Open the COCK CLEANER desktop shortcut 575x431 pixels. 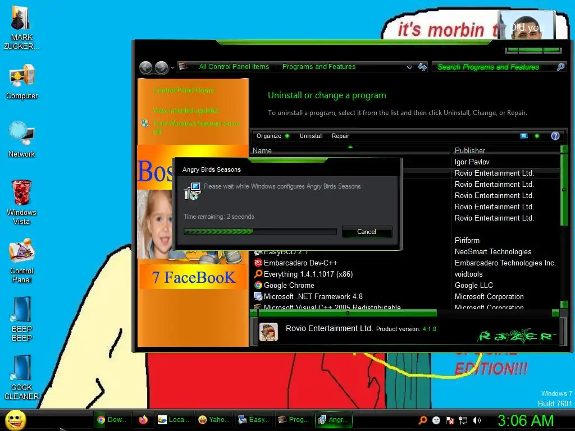click(x=21, y=377)
